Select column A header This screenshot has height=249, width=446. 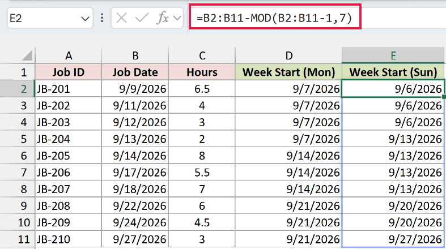[68, 55]
